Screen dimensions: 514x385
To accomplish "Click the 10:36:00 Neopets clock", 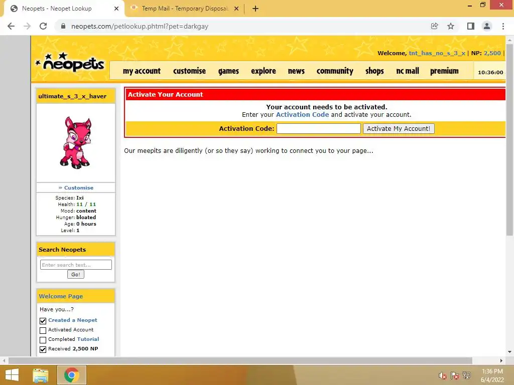I will tap(490, 72).
